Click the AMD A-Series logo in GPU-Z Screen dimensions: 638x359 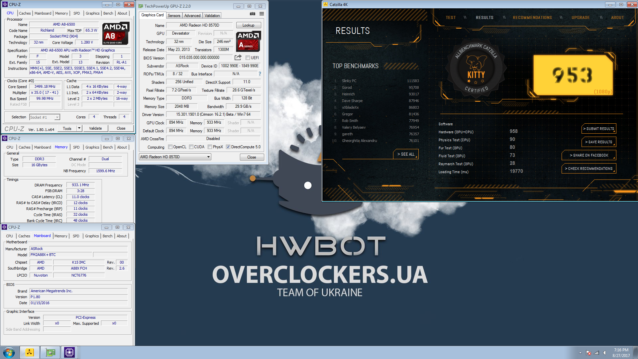click(248, 41)
